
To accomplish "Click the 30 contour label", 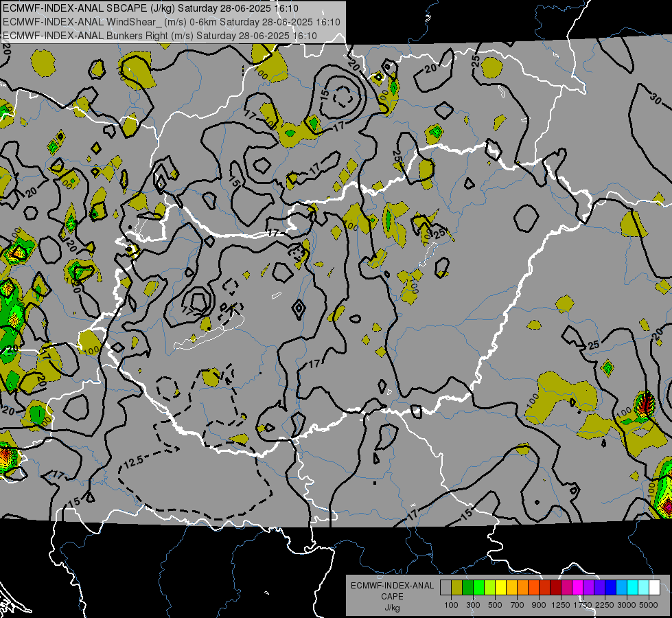I will (656, 99).
